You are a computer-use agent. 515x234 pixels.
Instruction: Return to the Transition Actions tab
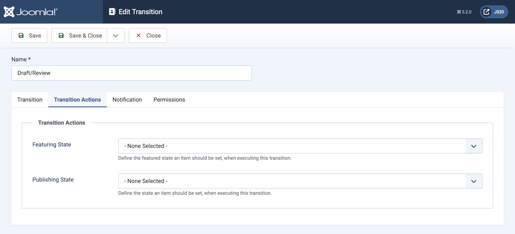pyautogui.click(x=77, y=99)
